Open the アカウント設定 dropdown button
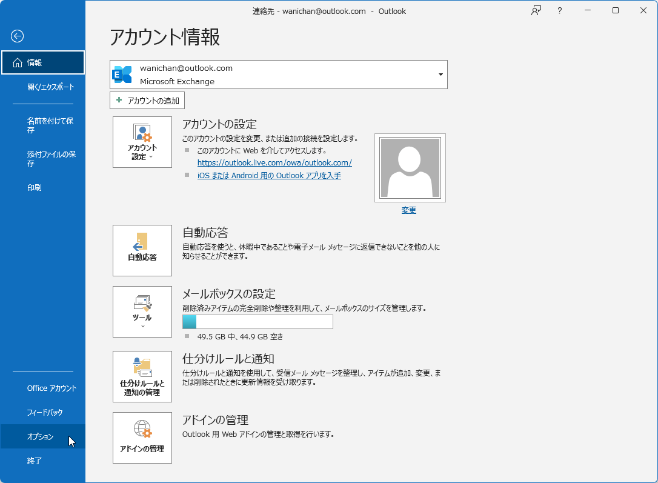 pyautogui.click(x=142, y=142)
